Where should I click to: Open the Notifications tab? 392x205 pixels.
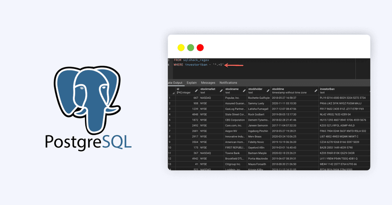click(228, 83)
